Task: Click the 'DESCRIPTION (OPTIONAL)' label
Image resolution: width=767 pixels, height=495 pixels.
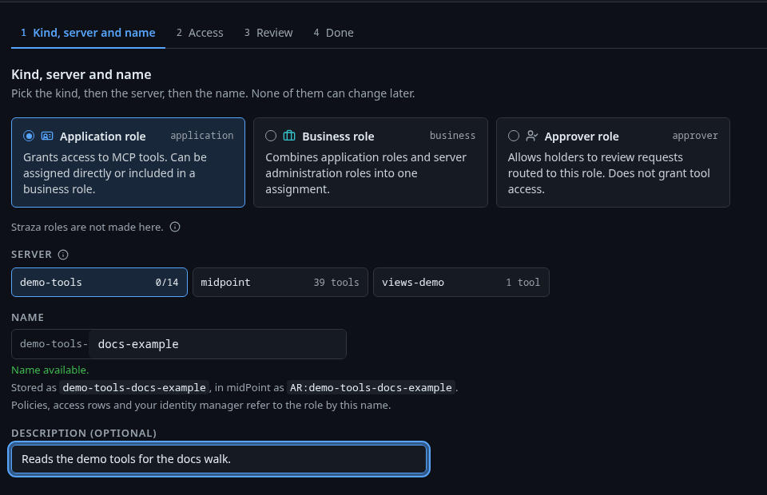Action: click(84, 433)
